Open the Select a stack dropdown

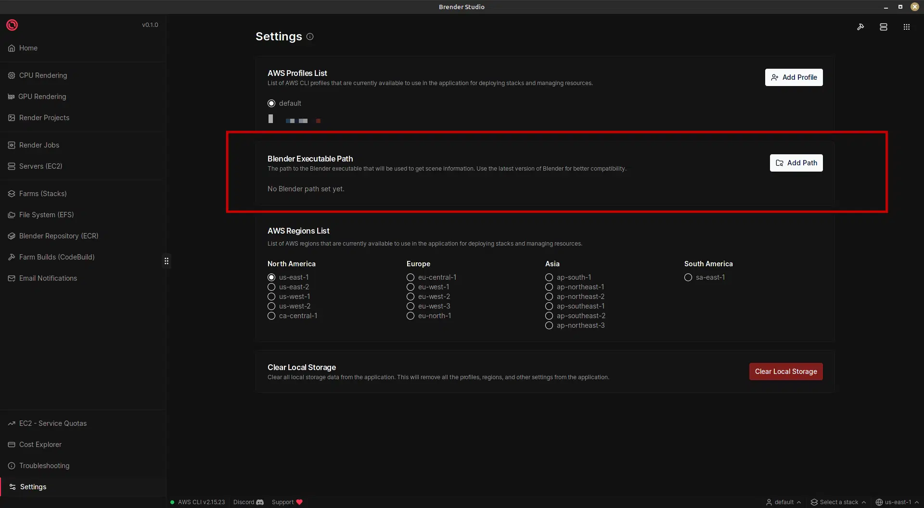coord(837,502)
